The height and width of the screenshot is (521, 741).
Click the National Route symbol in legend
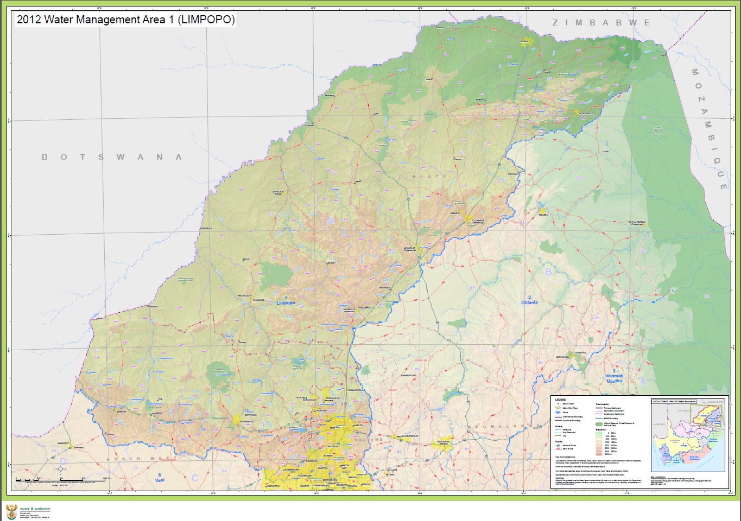pyautogui.click(x=558, y=446)
